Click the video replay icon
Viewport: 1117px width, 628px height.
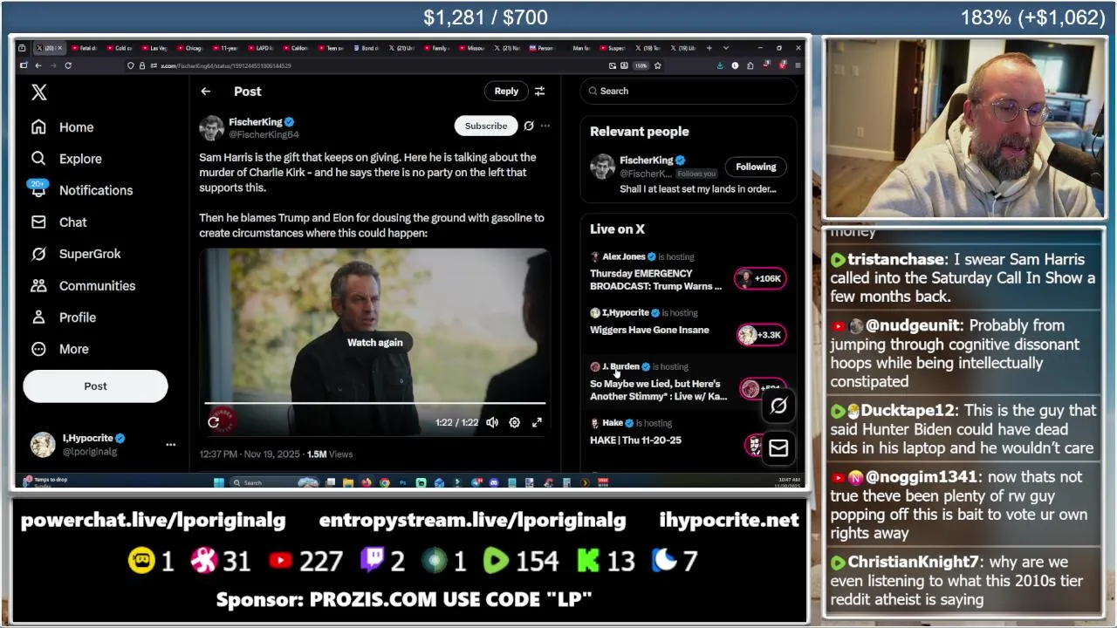214,422
